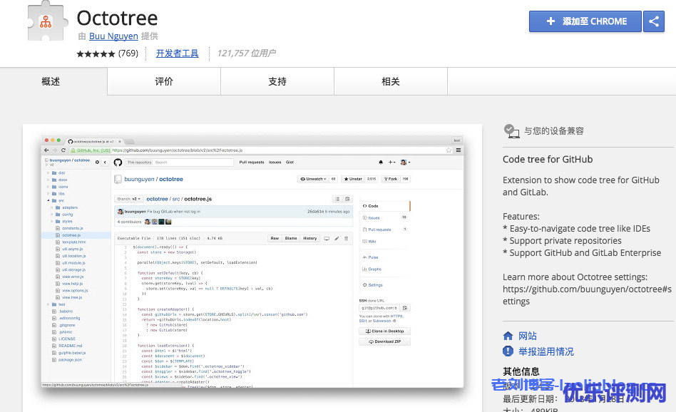Viewport: 676px width, 412px height.
Task: Select octotree.js in the file tree
Action: tap(72, 235)
